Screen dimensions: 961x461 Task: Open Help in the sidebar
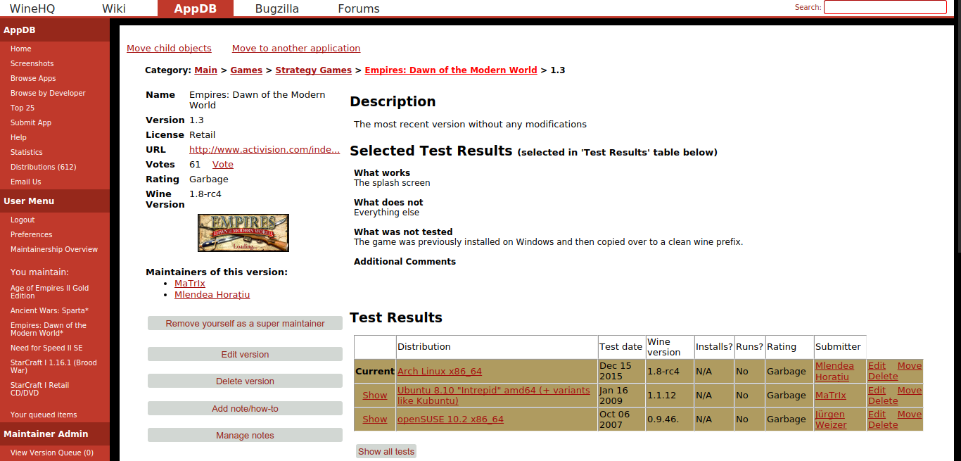pyautogui.click(x=18, y=137)
